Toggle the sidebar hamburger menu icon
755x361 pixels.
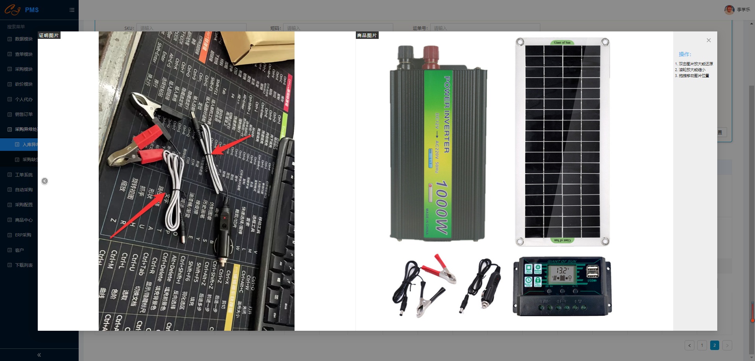pyautogui.click(x=72, y=10)
